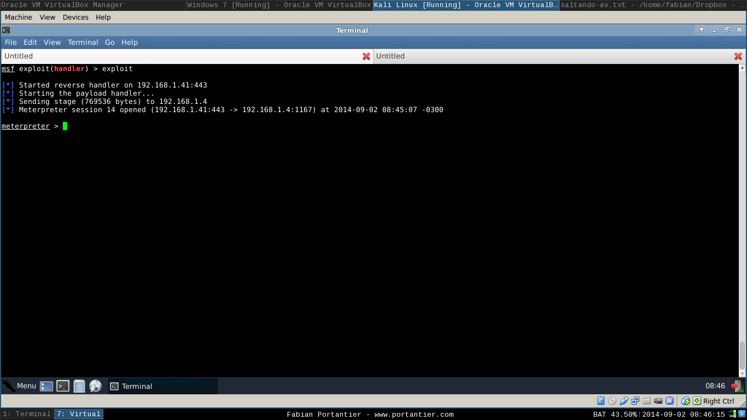
Task: Click the VirtualBox USB devices icon
Action: (x=624, y=401)
